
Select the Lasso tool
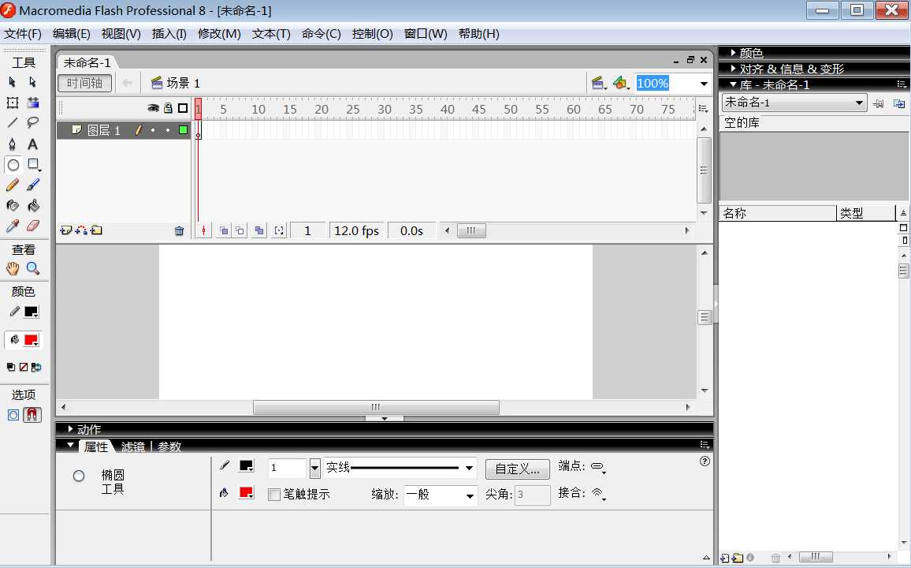[x=32, y=123]
